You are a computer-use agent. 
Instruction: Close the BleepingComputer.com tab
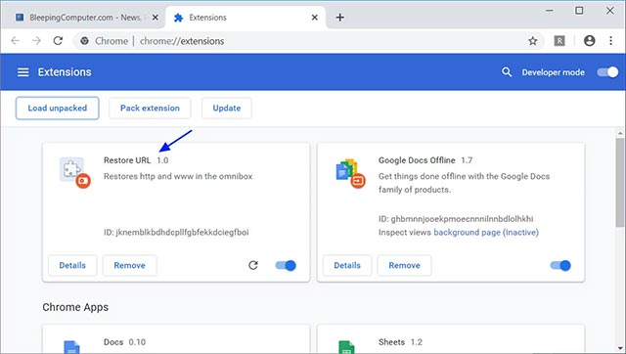click(156, 18)
